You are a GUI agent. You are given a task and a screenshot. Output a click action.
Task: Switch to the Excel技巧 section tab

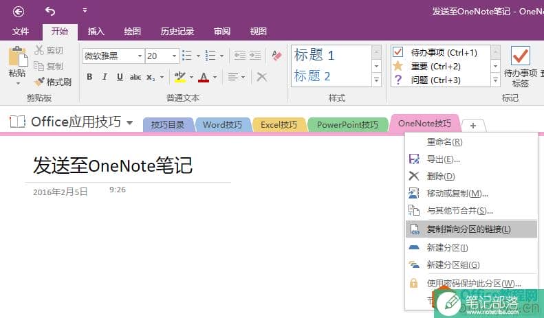click(279, 125)
